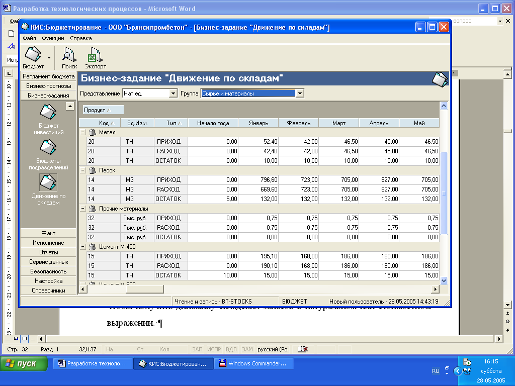515x386 pixels.
Task: Collapse the Песок group
Action: click(83, 170)
